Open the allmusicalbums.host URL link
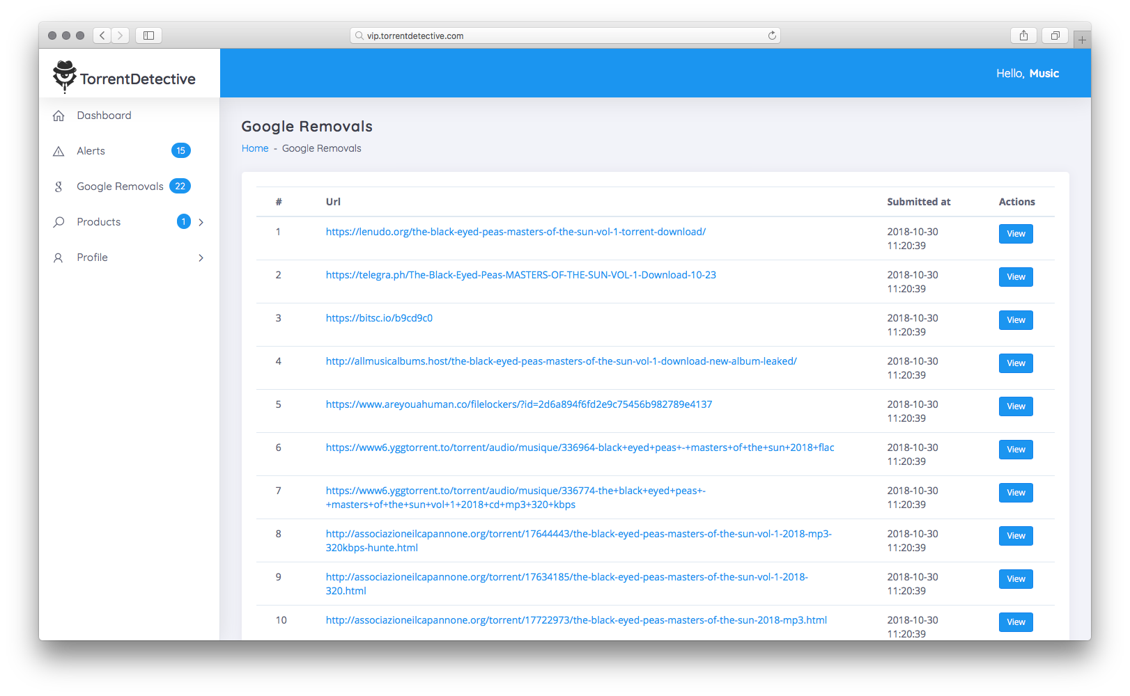 pyautogui.click(x=561, y=361)
